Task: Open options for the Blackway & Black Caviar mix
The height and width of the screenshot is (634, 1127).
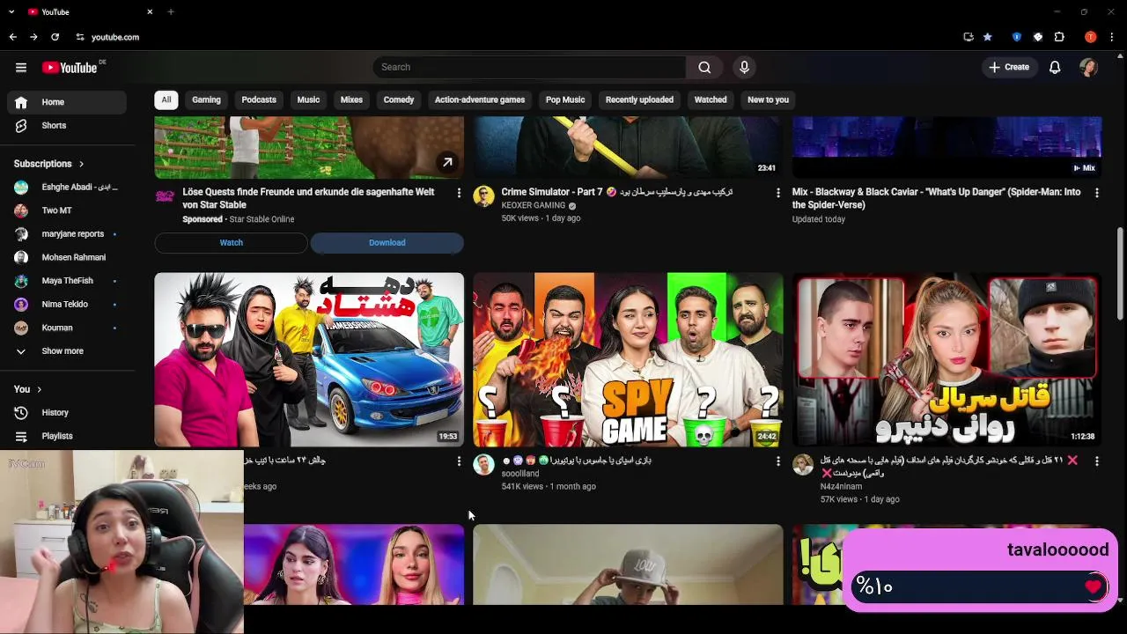Action: (1096, 193)
